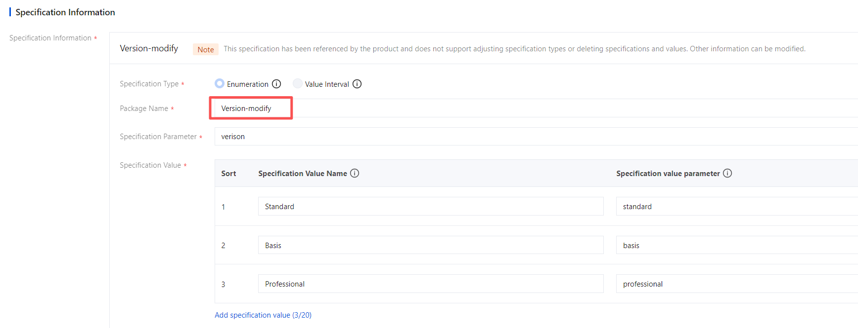
Task: Click the lowercase basis value parameter field
Action: 737,245
